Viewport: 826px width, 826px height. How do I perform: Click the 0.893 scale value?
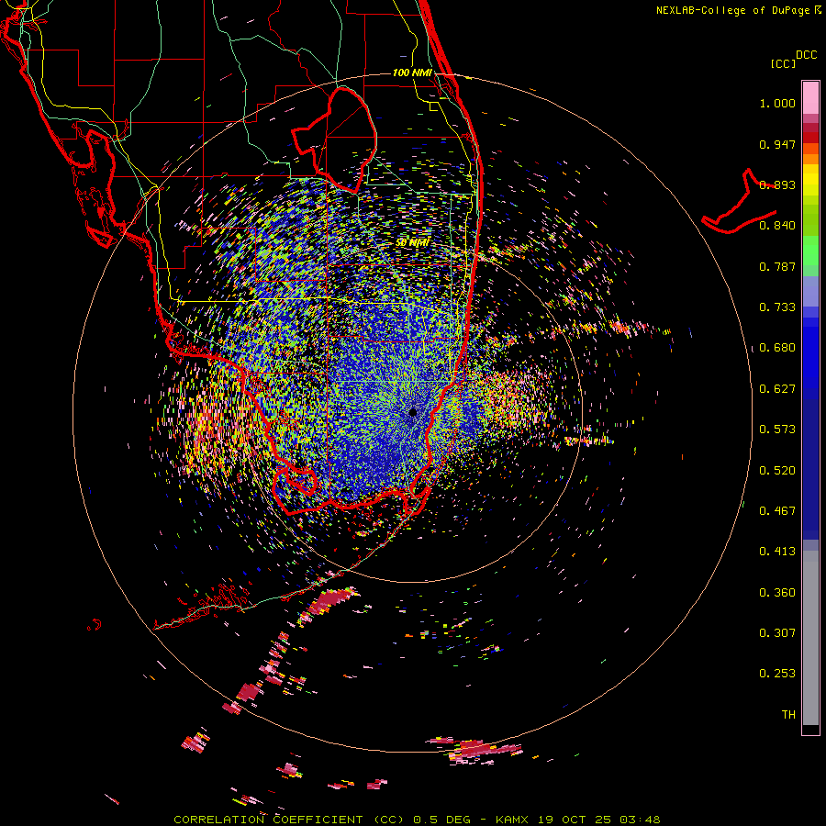pyautogui.click(x=777, y=184)
